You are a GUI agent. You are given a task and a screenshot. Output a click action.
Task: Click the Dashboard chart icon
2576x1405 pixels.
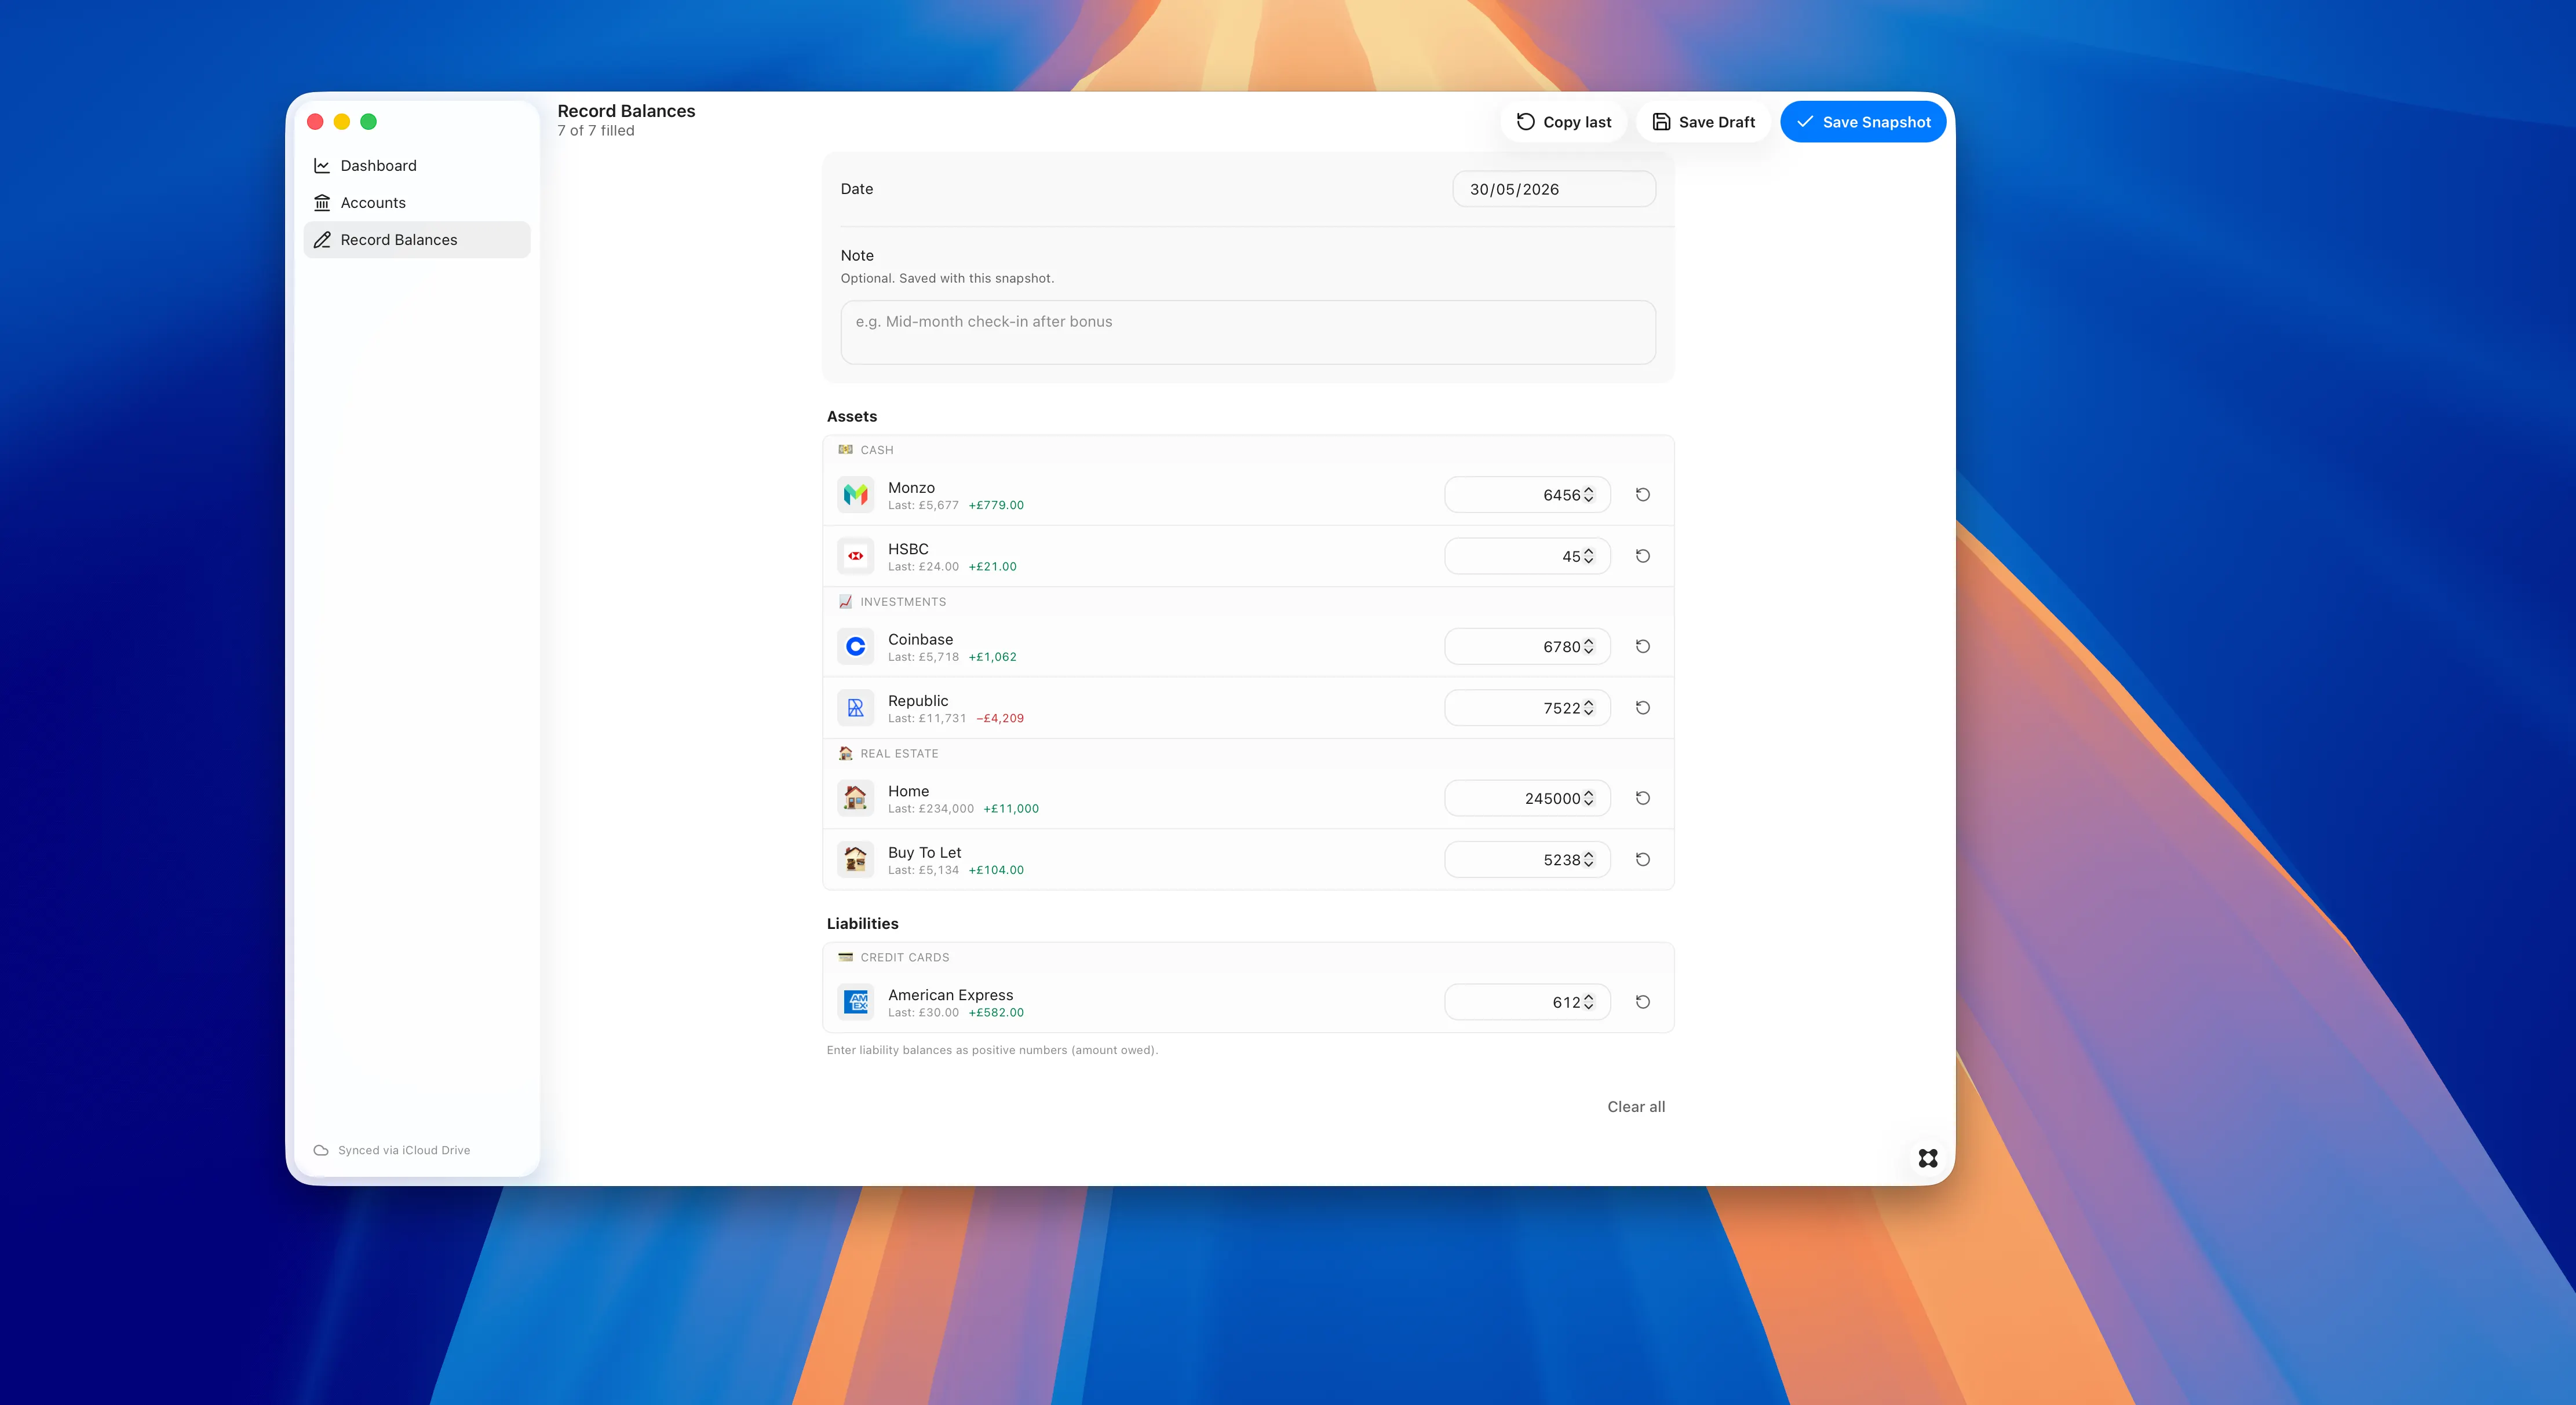[322, 166]
